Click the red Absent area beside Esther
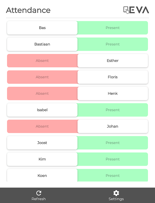The image size is (155, 203). tap(42, 61)
